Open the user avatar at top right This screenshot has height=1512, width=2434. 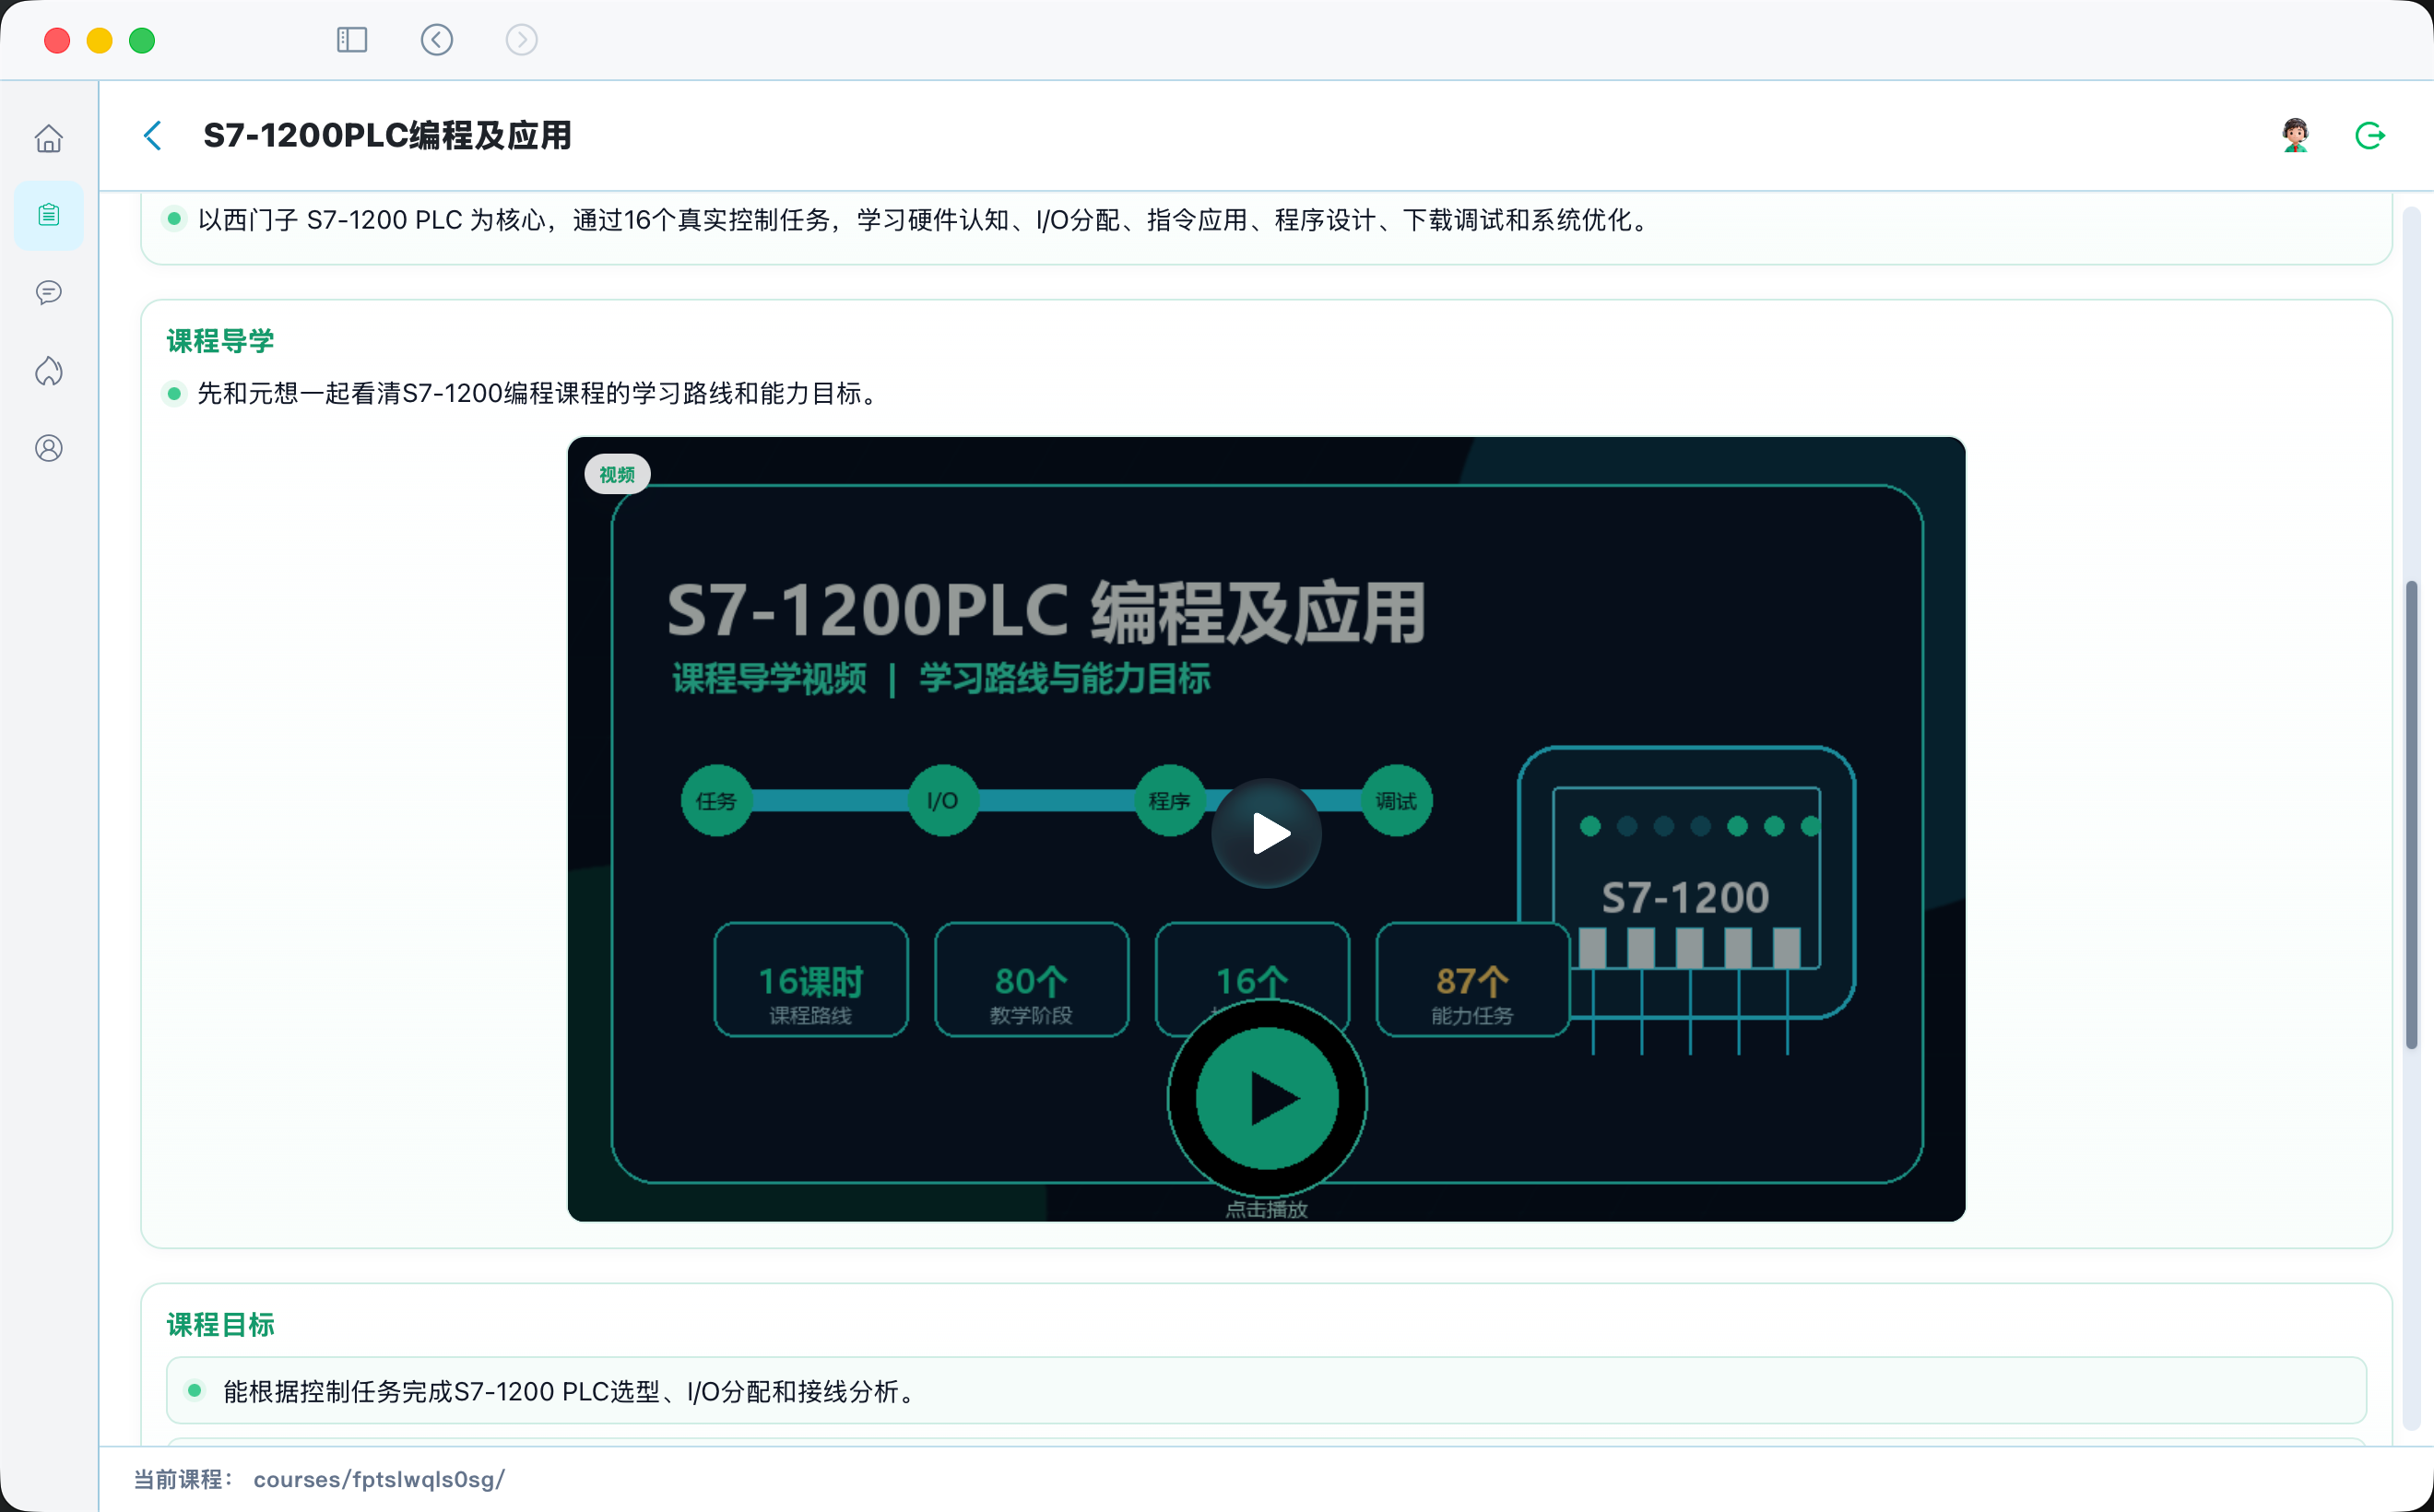click(2296, 135)
